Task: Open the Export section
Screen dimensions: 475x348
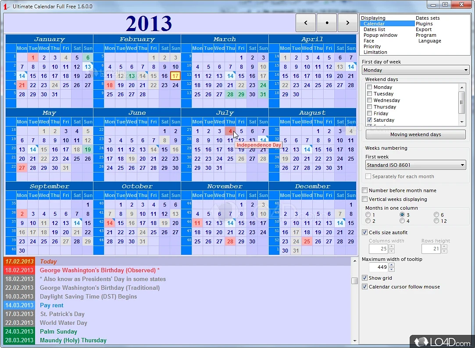Action: click(424, 29)
